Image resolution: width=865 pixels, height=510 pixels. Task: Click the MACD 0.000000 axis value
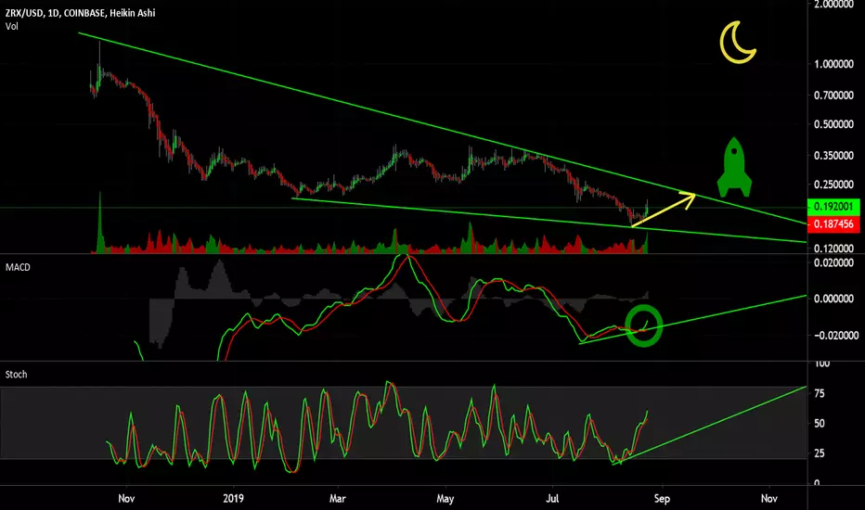pyautogui.click(x=833, y=299)
